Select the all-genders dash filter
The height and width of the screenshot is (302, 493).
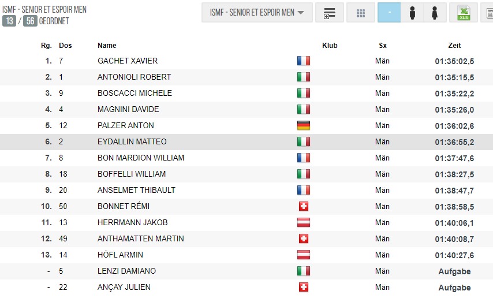[x=389, y=13]
